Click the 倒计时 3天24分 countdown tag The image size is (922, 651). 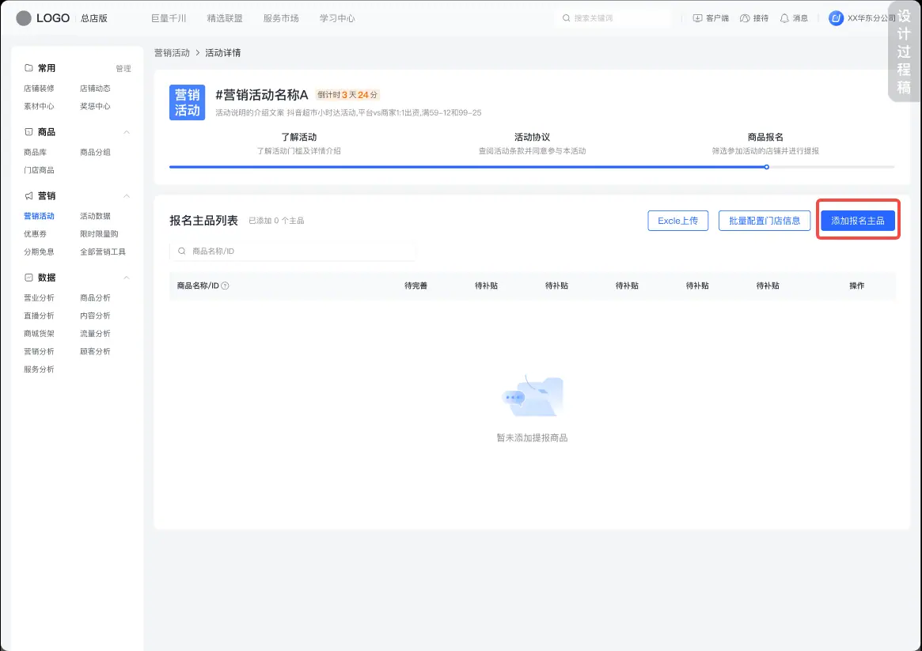(x=347, y=95)
